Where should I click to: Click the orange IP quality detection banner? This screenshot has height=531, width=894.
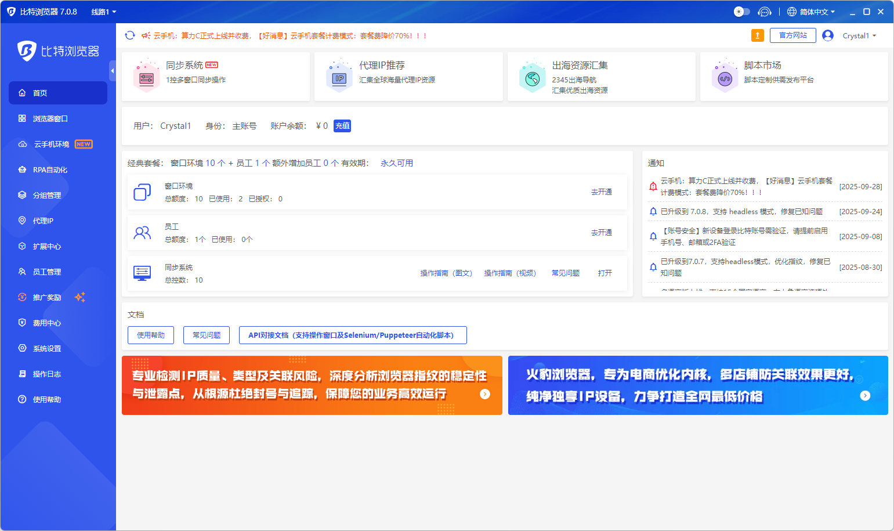pos(312,385)
